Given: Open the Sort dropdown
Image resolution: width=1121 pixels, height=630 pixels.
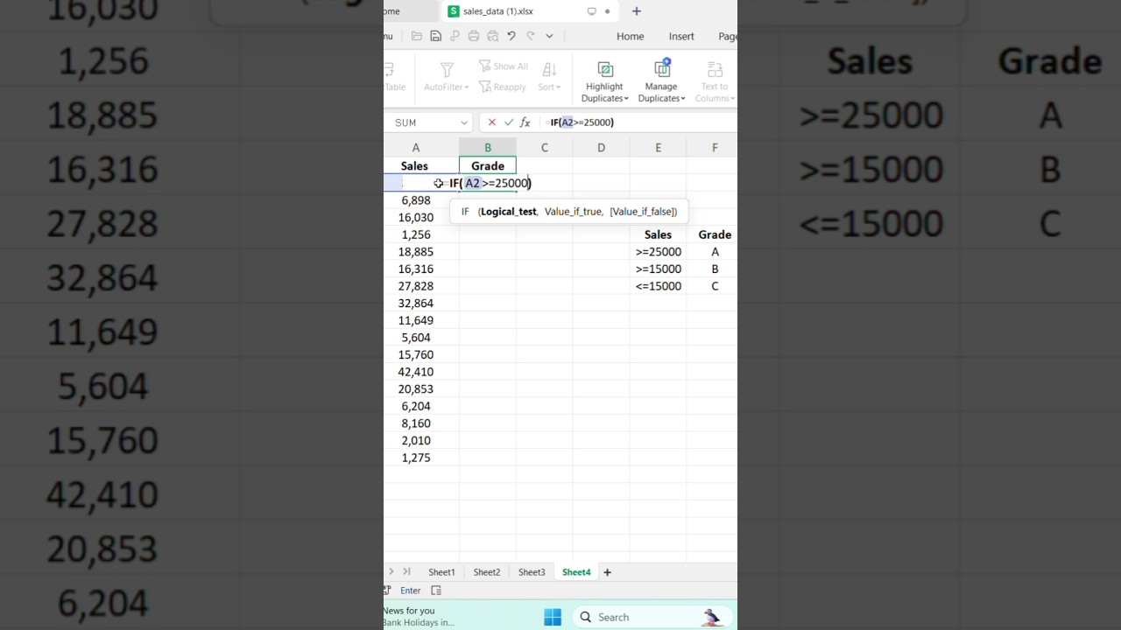Looking at the screenshot, I should tap(549, 87).
